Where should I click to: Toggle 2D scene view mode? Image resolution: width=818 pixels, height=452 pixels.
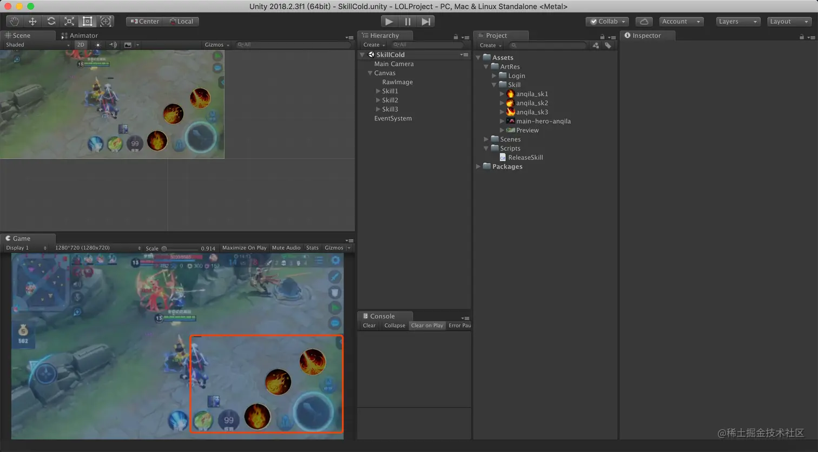tap(81, 45)
